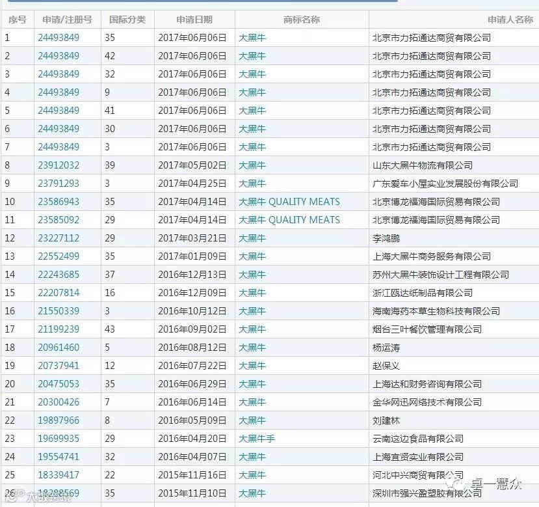Open 24493849 link in the class 30 row
The image size is (539, 507).
pyautogui.click(x=59, y=129)
